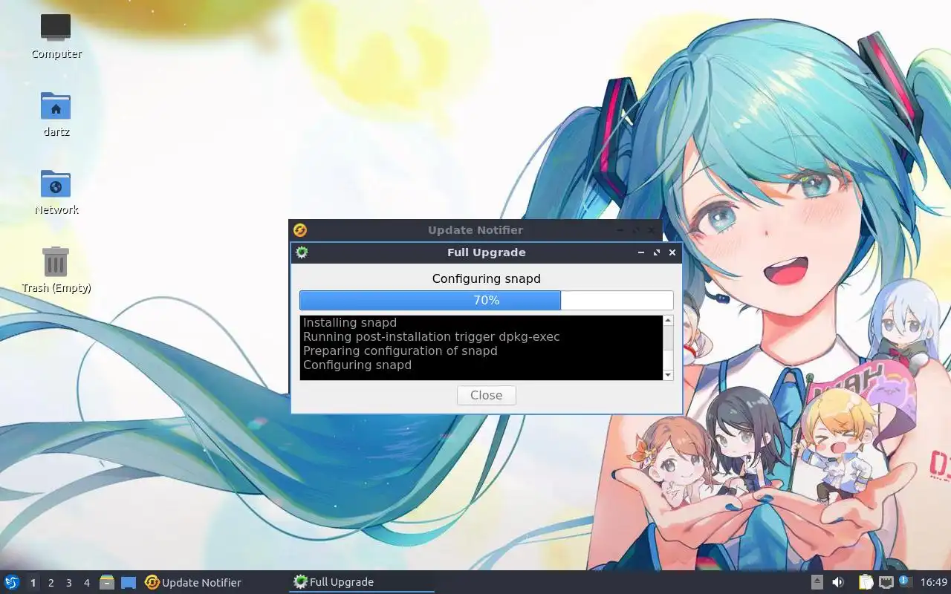Image resolution: width=951 pixels, height=594 pixels.
Task: Close the Full Upgrade window via titlebar X
Action: pos(672,252)
